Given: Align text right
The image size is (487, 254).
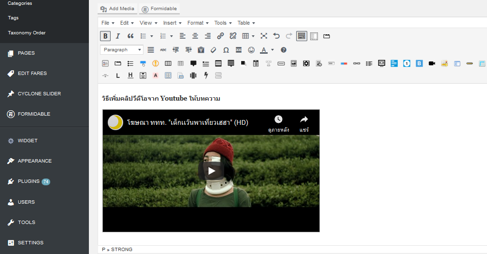Looking at the screenshot, I should pyautogui.click(x=208, y=36).
